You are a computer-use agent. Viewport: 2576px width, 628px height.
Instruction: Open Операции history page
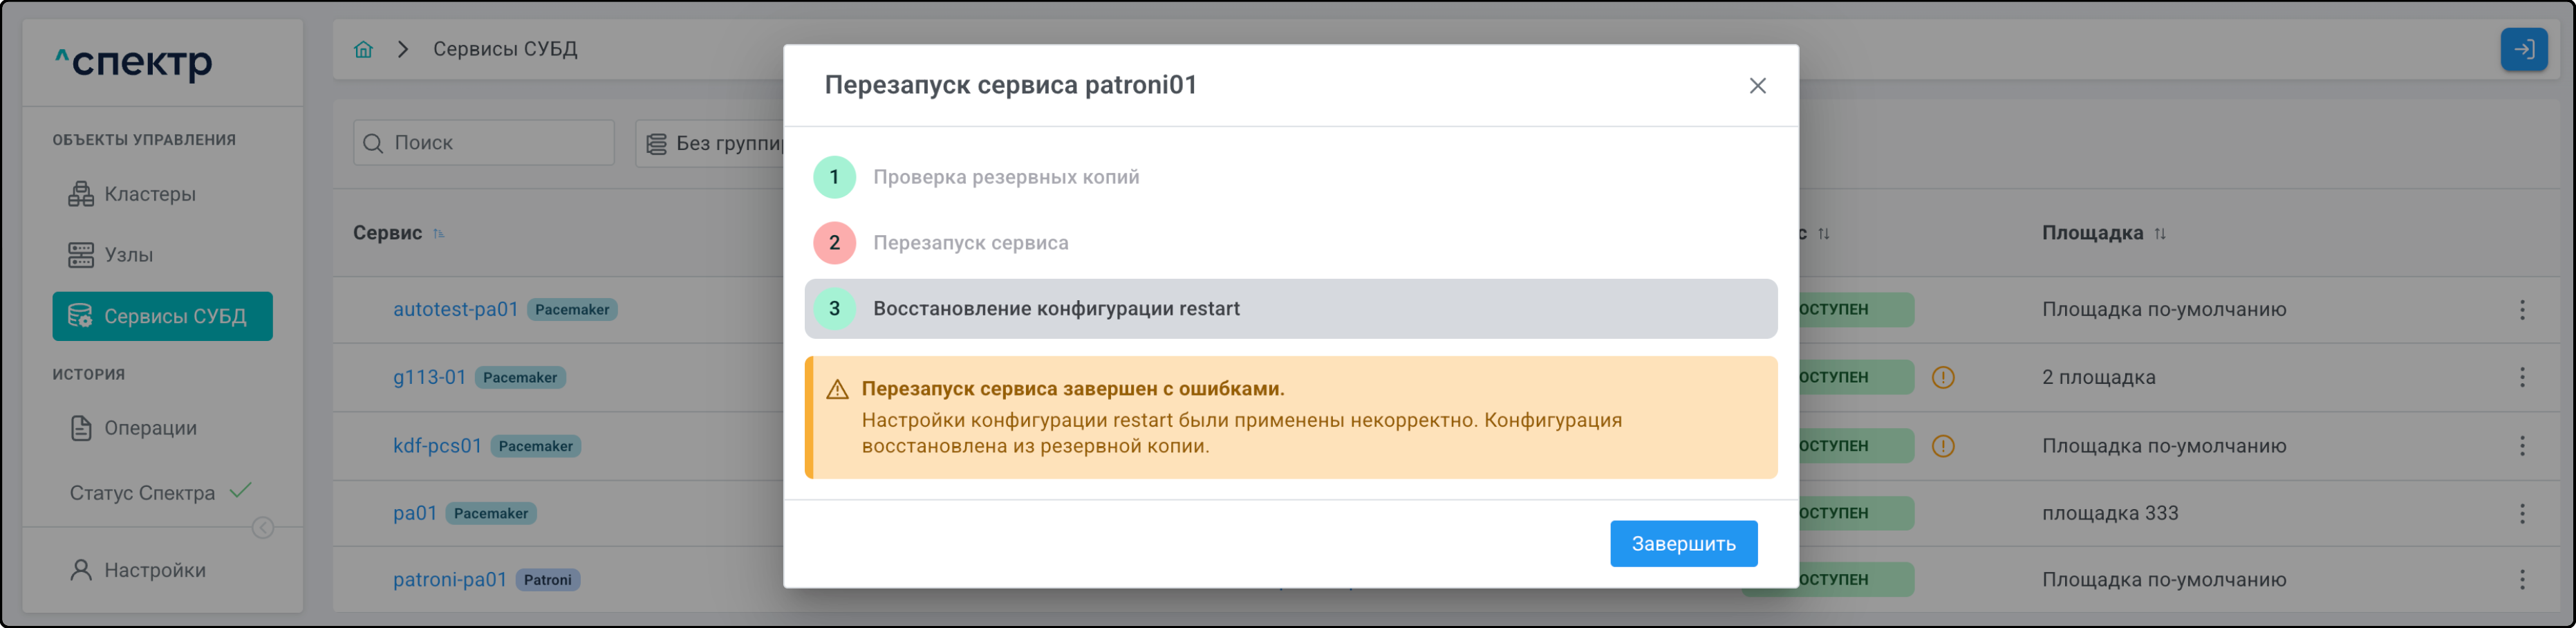click(x=150, y=428)
